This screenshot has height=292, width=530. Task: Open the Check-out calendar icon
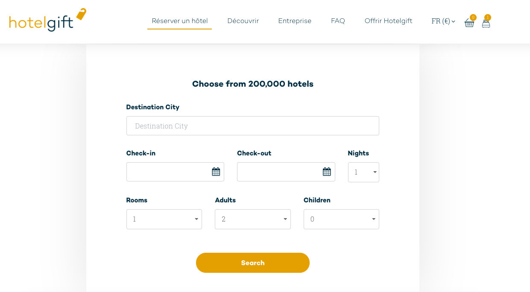click(327, 172)
